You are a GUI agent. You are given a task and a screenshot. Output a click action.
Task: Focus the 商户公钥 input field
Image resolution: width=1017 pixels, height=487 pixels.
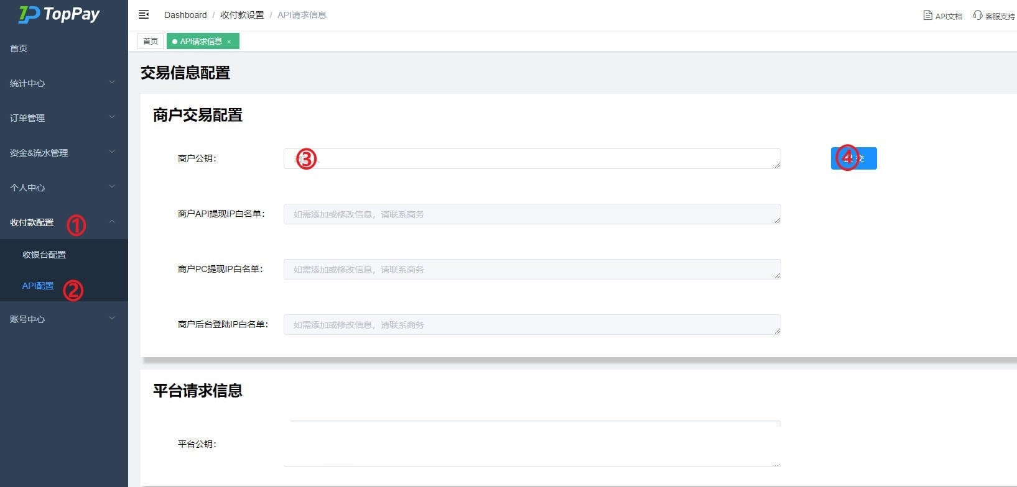tap(532, 158)
